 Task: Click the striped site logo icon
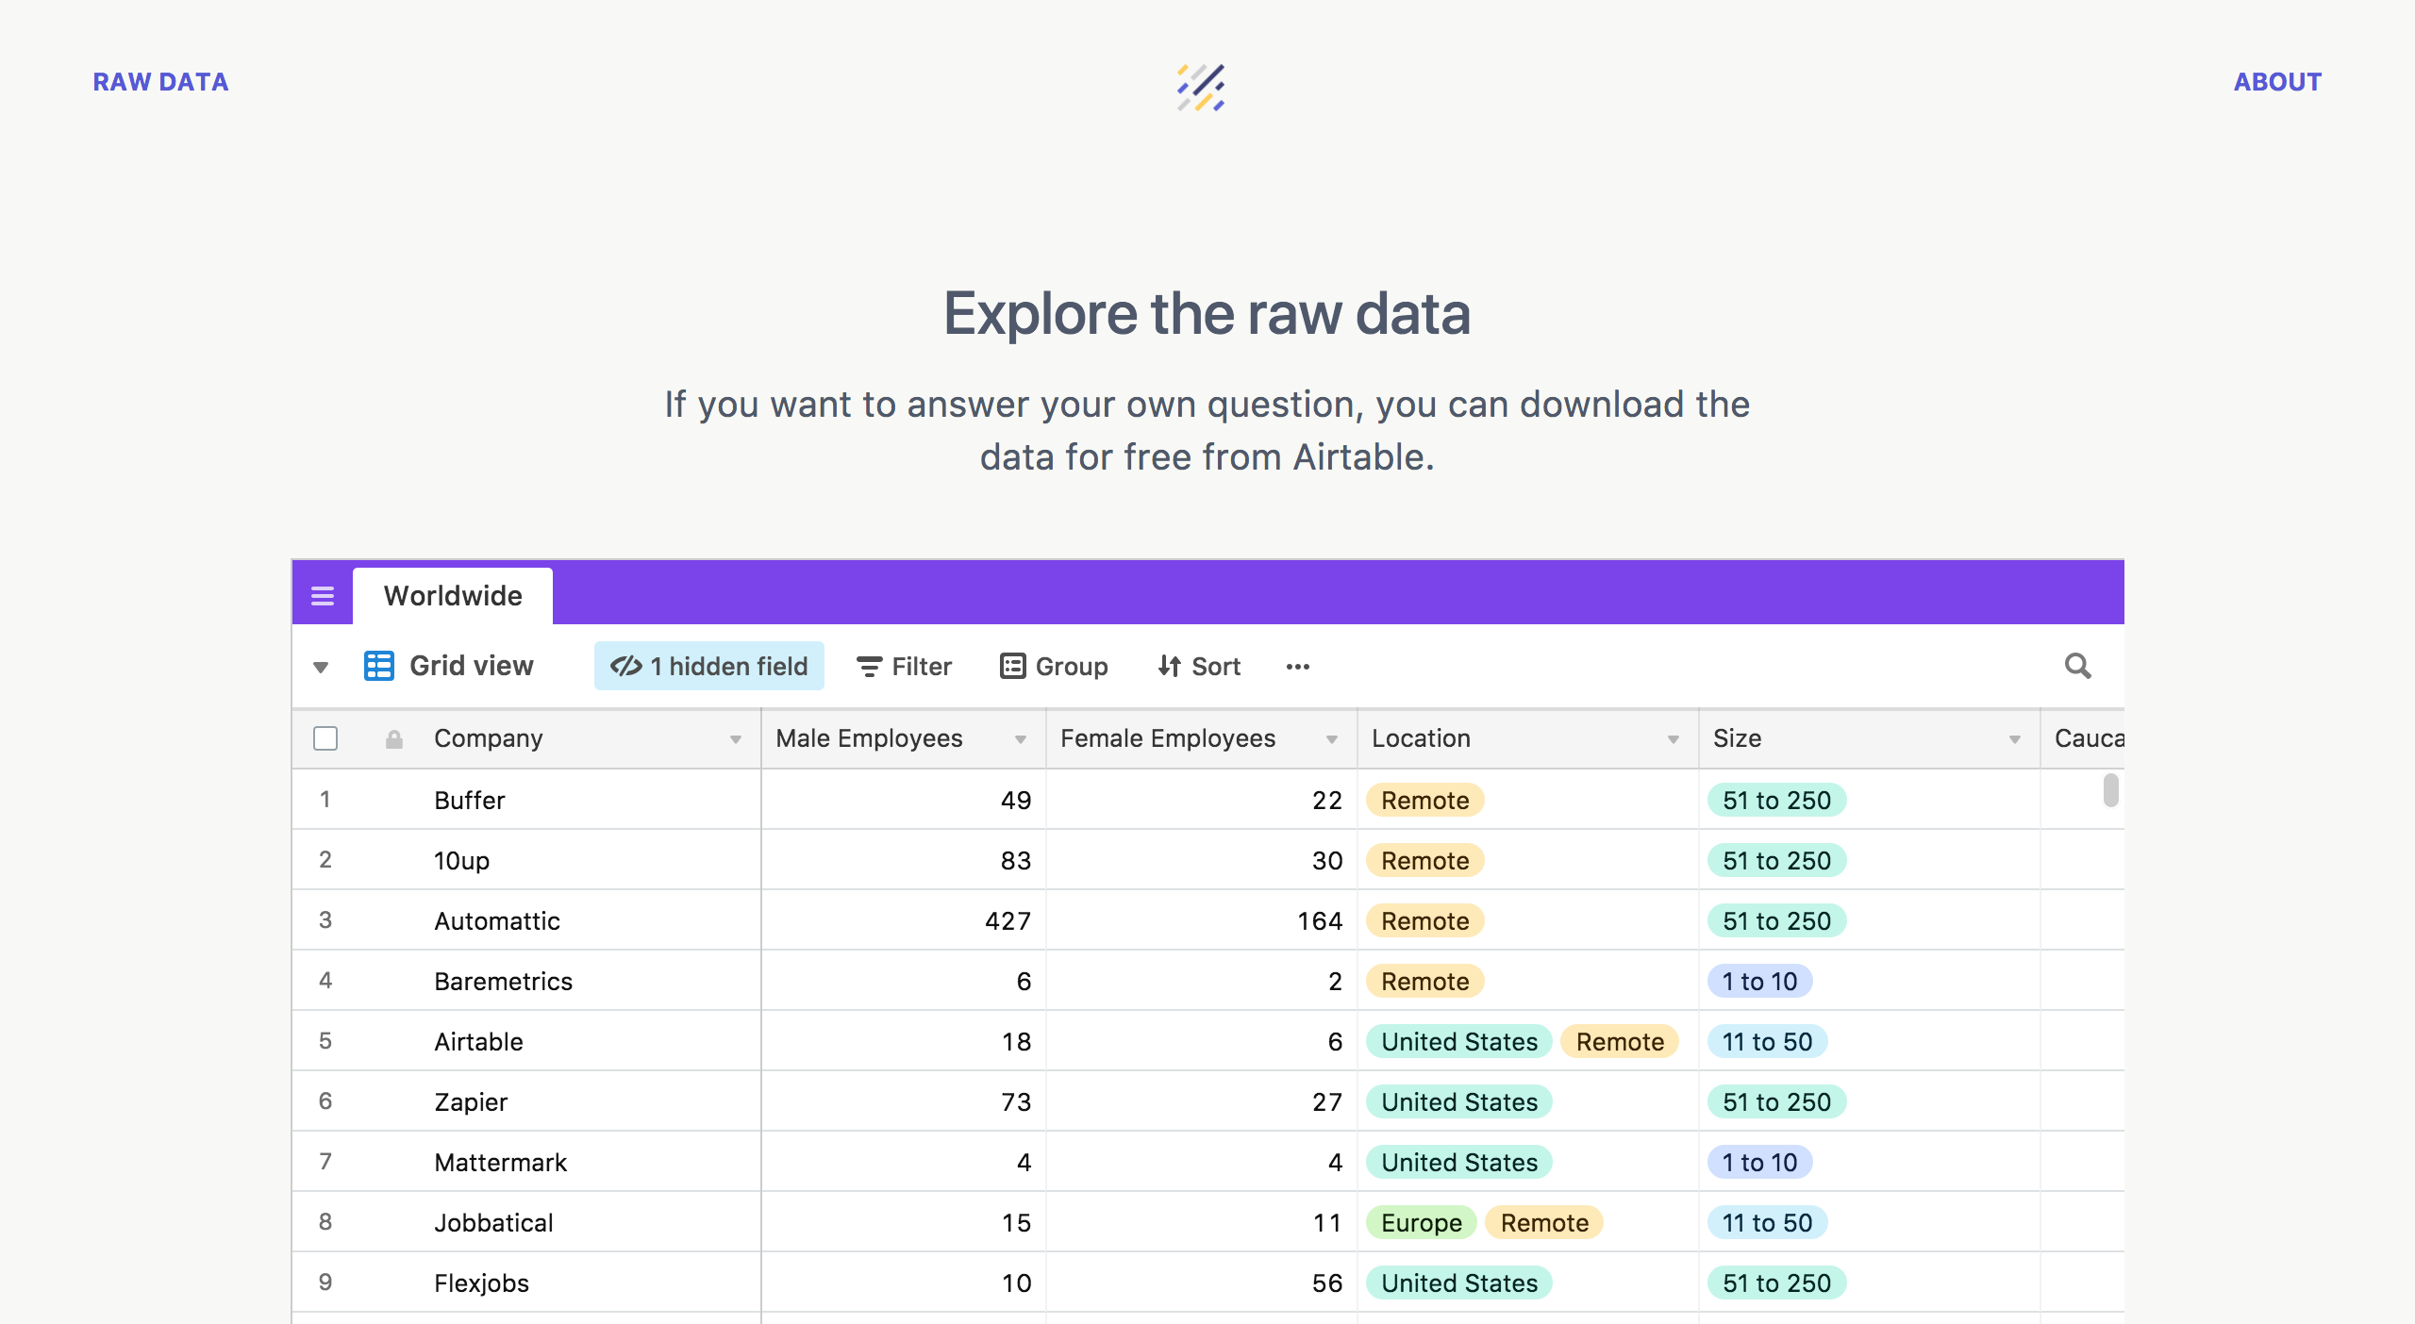click(x=1201, y=87)
